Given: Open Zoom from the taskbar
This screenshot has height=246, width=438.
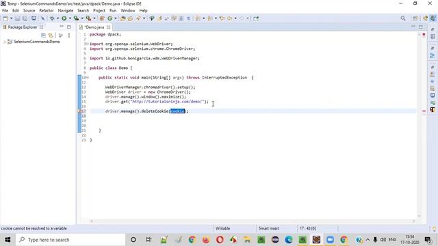Looking at the screenshot, I should (330, 240).
